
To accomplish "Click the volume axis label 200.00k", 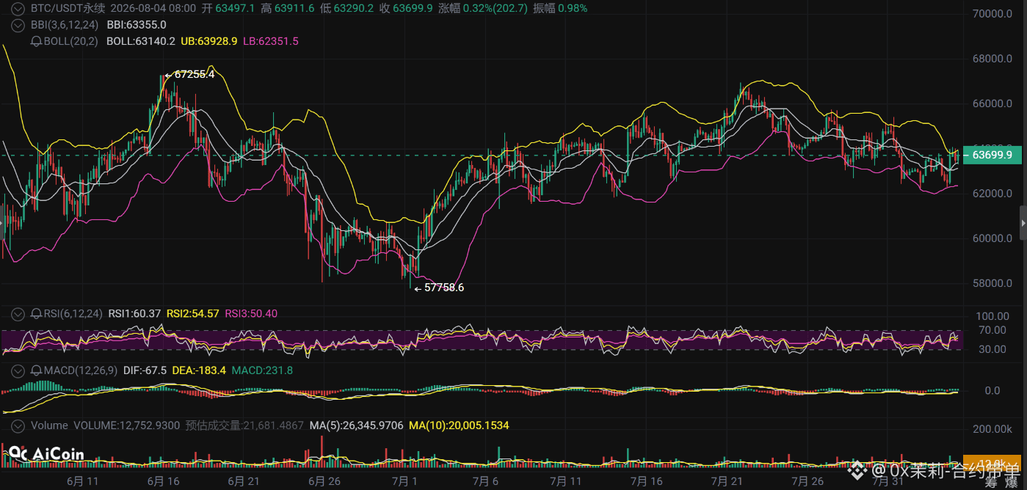I will (992, 428).
